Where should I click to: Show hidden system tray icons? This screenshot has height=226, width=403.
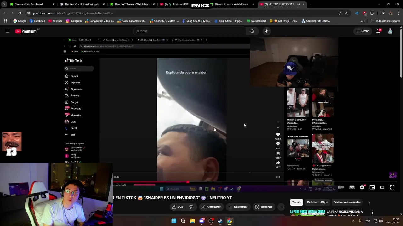(x=353, y=221)
